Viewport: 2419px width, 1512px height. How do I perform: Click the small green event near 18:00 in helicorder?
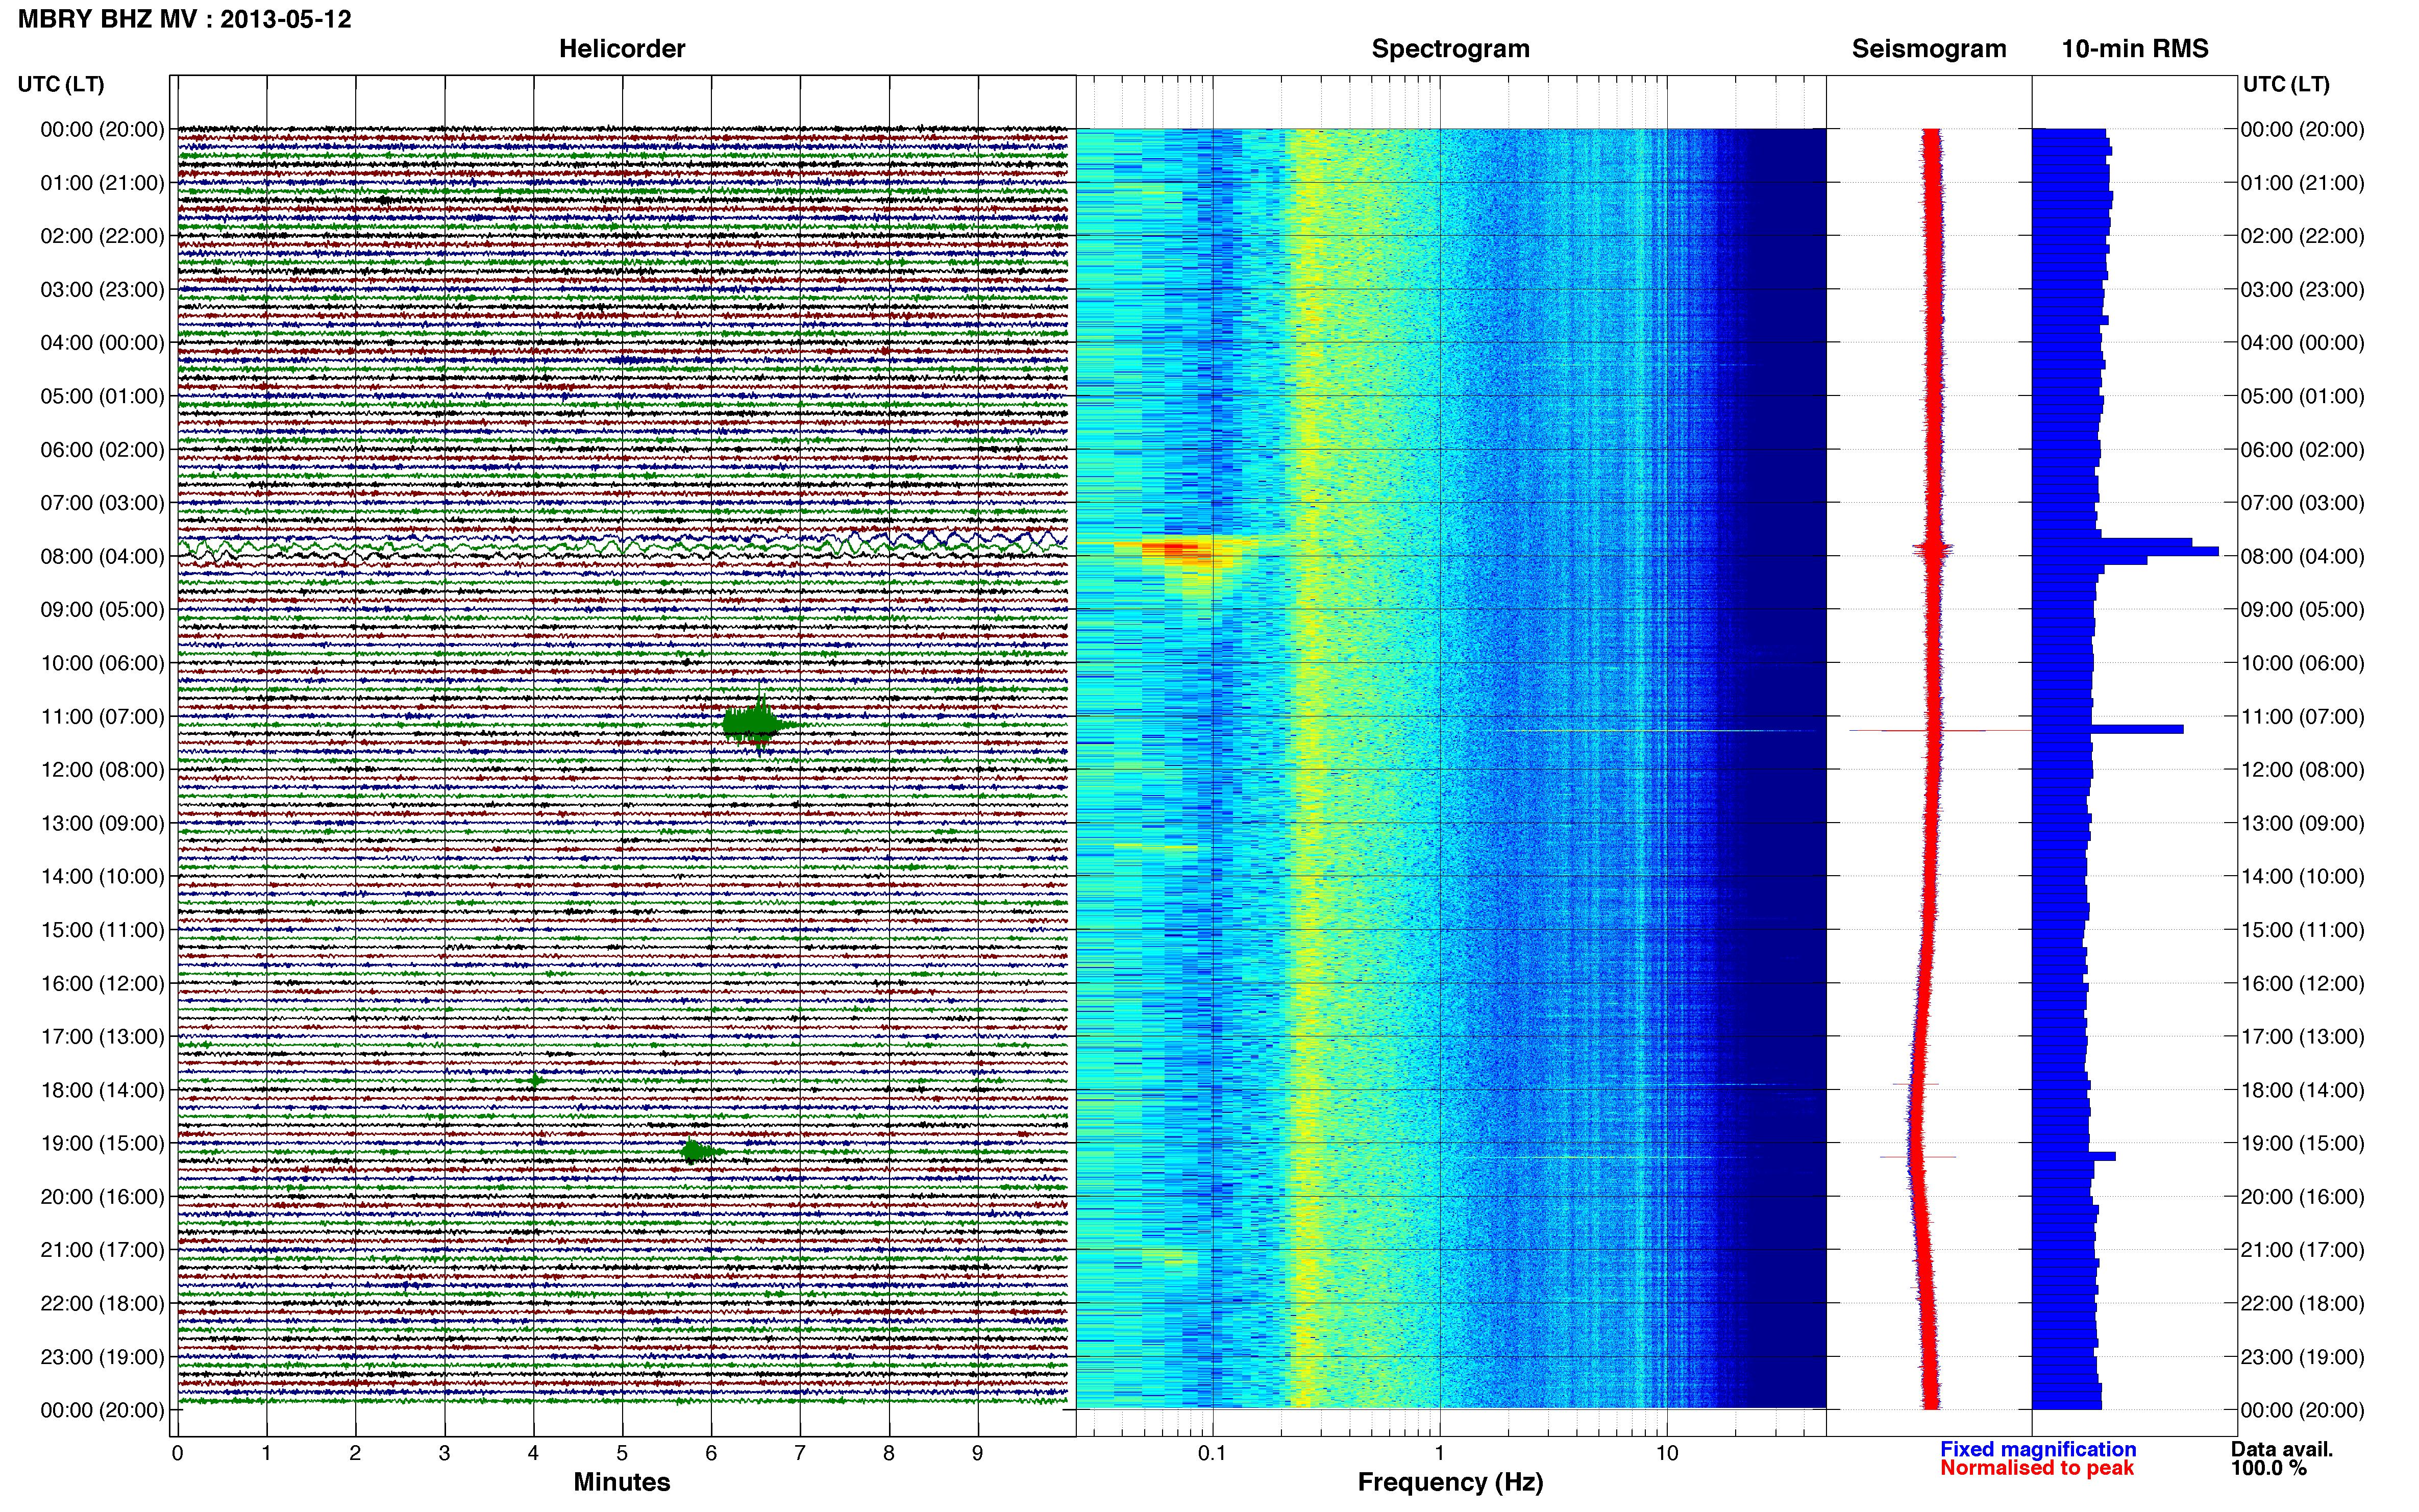536,1080
